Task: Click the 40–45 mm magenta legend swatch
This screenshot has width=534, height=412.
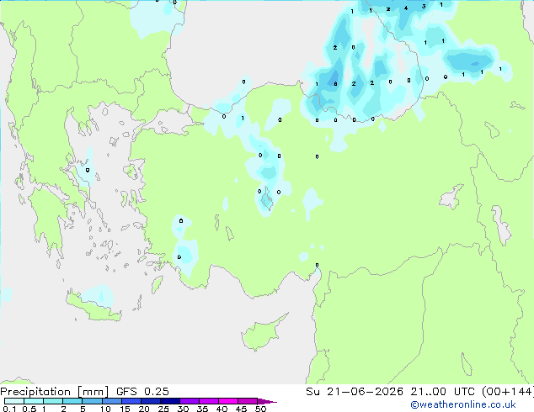Action: (x=228, y=401)
